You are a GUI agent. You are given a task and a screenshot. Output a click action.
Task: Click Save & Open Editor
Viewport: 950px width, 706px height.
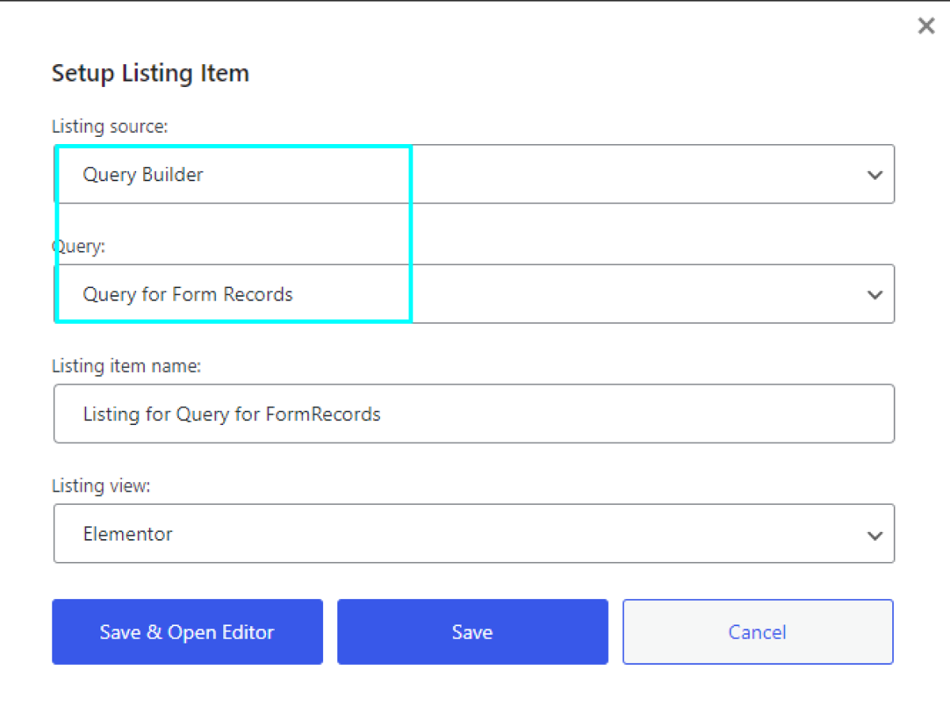tap(187, 632)
